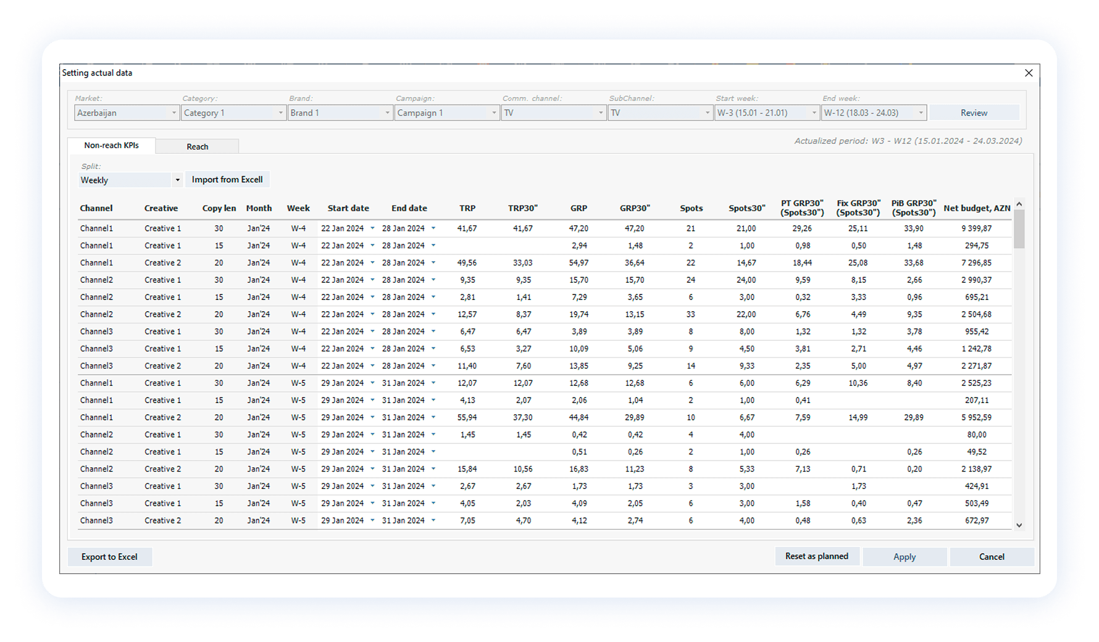Select the TRP30" cell 37,30

pos(522,418)
